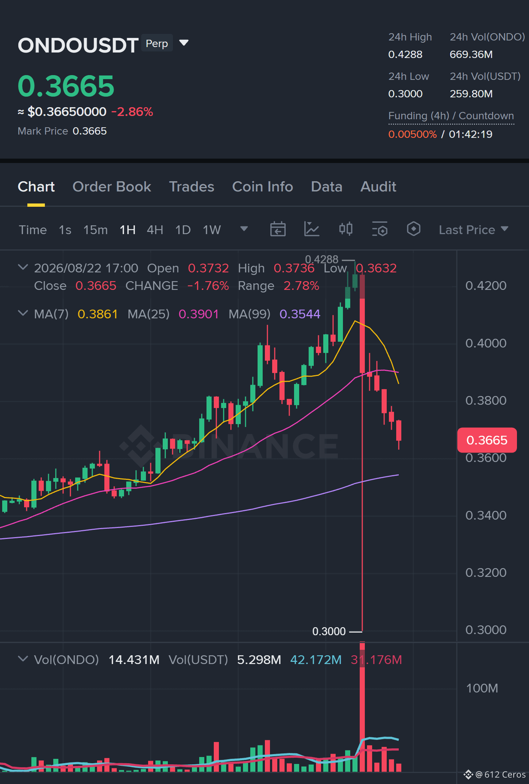Click the funding rate 0.00500%
This screenshot has height=784, width=529.
[413, 134]
